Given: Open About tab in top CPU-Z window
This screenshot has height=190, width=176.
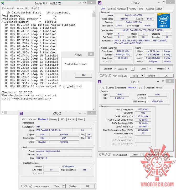Looking at the screenshot, I should pos(159,9).
